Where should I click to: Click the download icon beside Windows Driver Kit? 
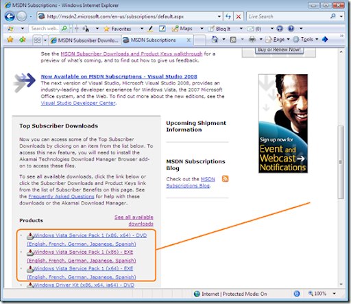29,285
